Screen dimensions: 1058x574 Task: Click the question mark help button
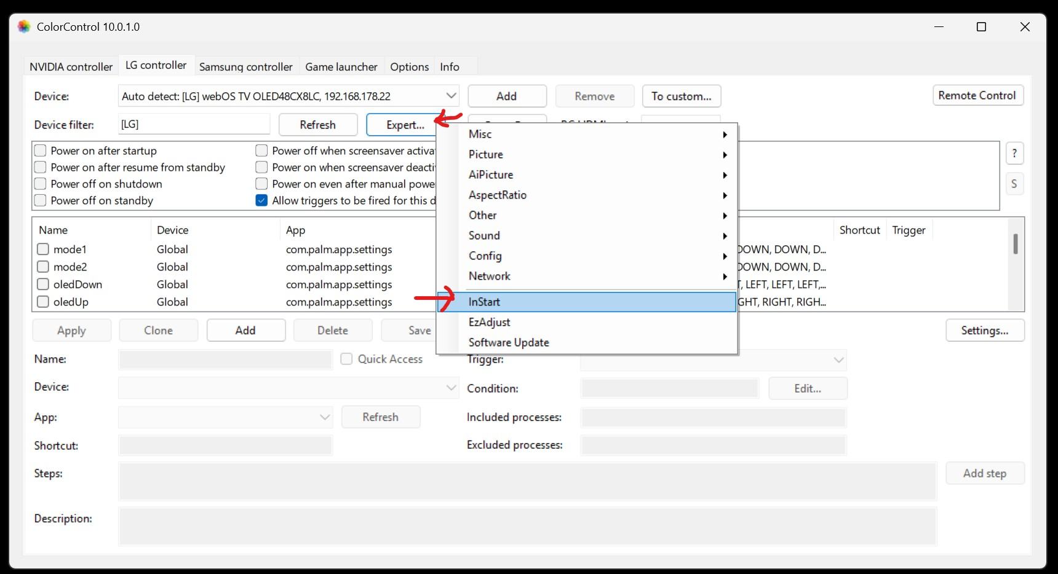(1014, 153)
